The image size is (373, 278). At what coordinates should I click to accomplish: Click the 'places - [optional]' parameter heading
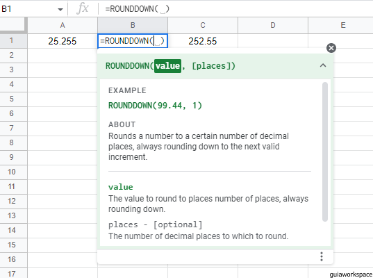(x=156, y=224)
